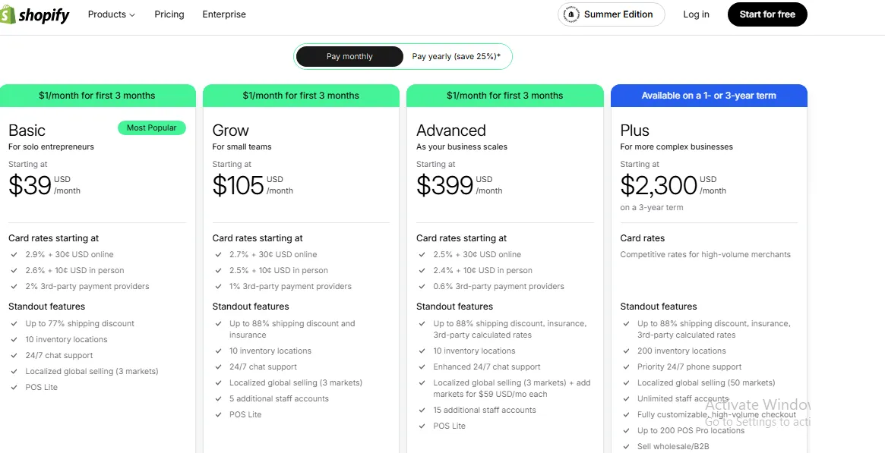This screenshot has width=885, height=453.
Task: Click checkmark beside 'Localized global selling (50 markets)'
Action: pos(626,382)
